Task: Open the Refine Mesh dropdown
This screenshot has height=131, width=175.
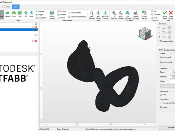Action: 52,15
